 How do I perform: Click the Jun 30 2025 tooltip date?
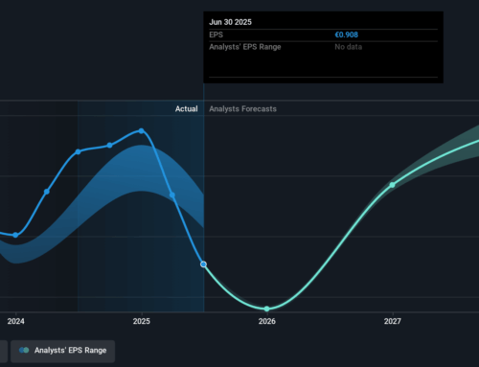(x=230, y=22)
